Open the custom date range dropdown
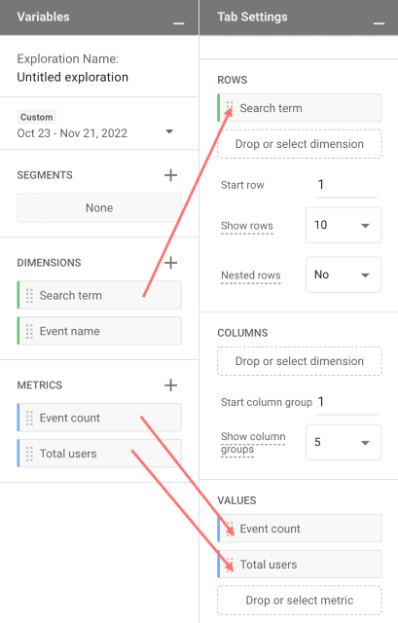The image size is (398, 623). [x=169, y=132]
